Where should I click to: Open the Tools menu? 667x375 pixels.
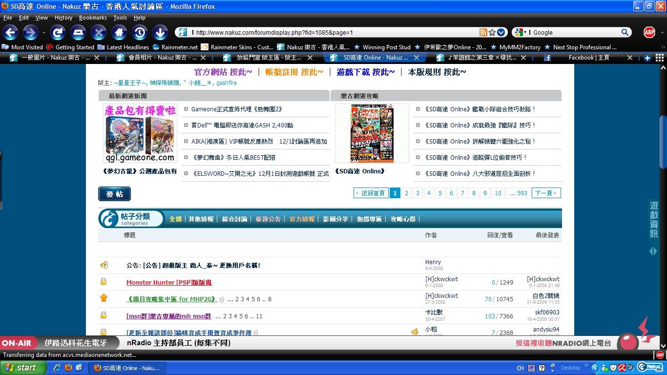point(120,18)
